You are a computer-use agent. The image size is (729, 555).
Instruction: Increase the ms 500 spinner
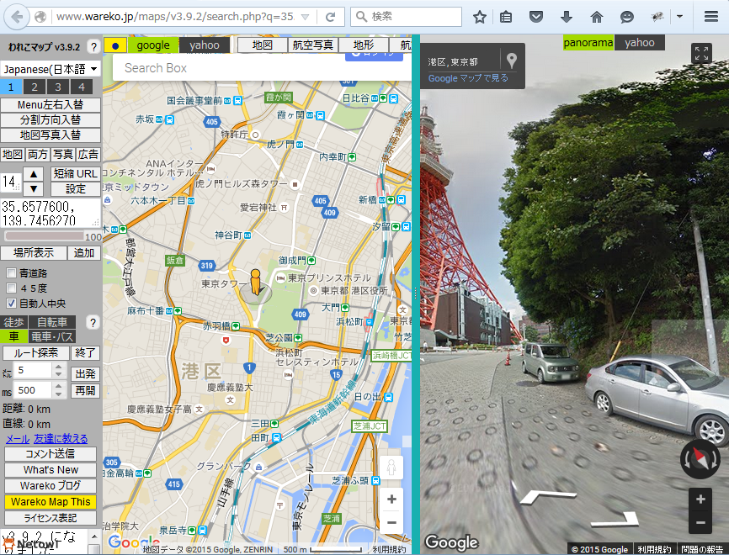point(58,387)
